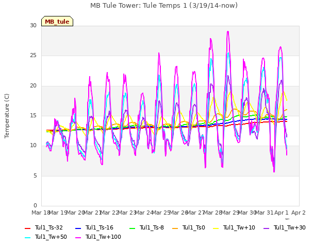Image resolution: width=330 pixels, height=247 pixels.
Task: Click the magenta Tul1_Tw+100 legend swatch
Action: pyautogui.click(x=78, y=237)
